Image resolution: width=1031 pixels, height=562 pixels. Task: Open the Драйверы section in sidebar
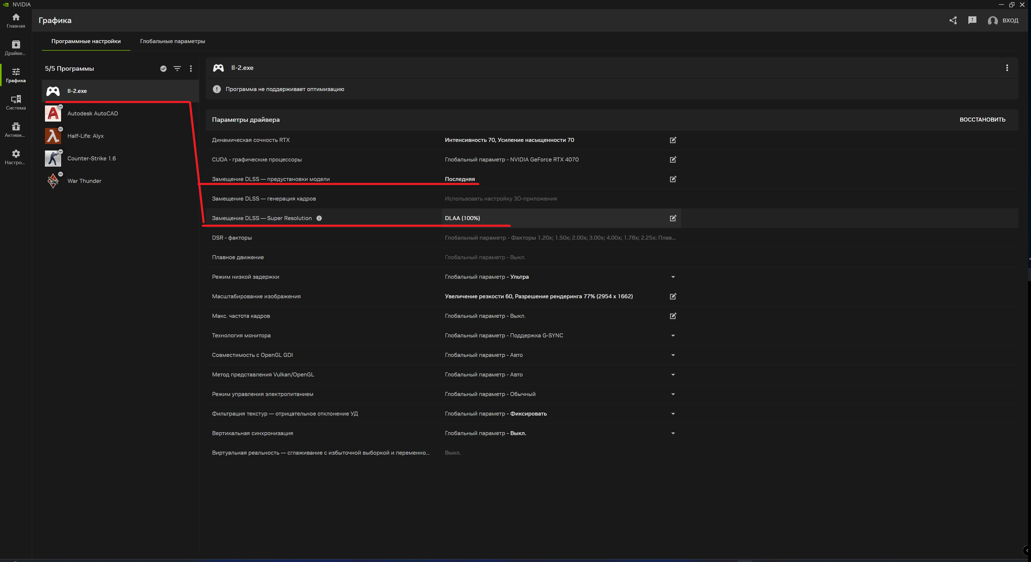pyautogui.click(x=16, y=48)
